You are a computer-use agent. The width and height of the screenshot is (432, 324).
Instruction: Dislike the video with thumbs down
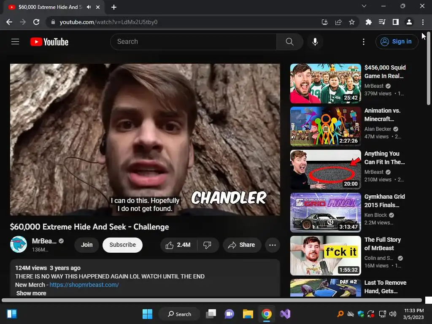207,245
